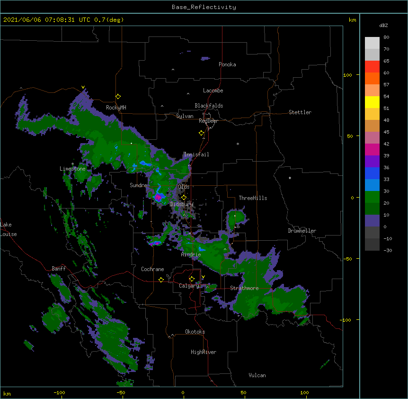
Task: Click the yellow V marker northeast of Calgary
Action: click(x=203, y=277)
